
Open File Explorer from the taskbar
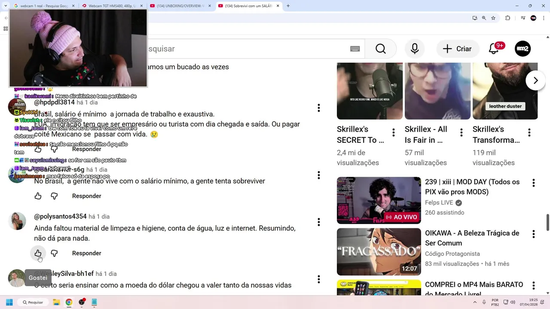coord(56,302)
